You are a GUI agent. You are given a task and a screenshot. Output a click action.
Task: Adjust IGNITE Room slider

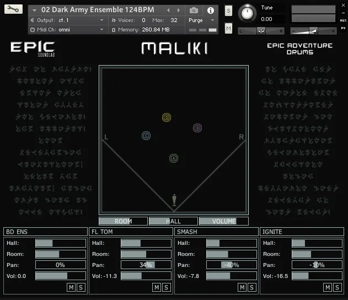[317, 254]
